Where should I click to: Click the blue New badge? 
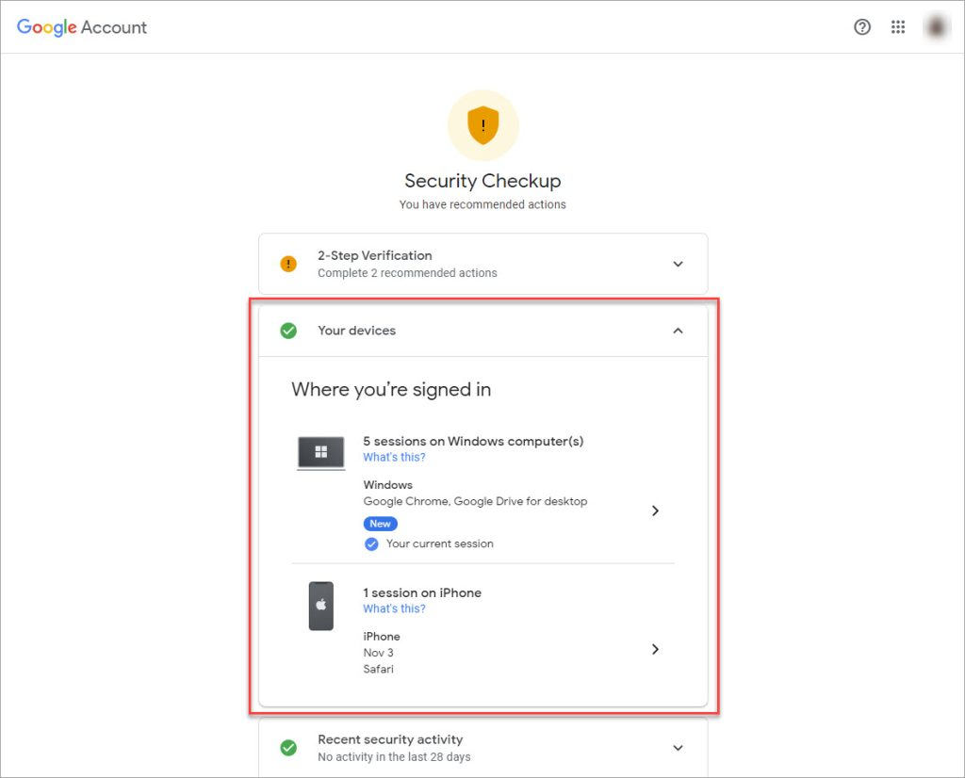point(381,524)
